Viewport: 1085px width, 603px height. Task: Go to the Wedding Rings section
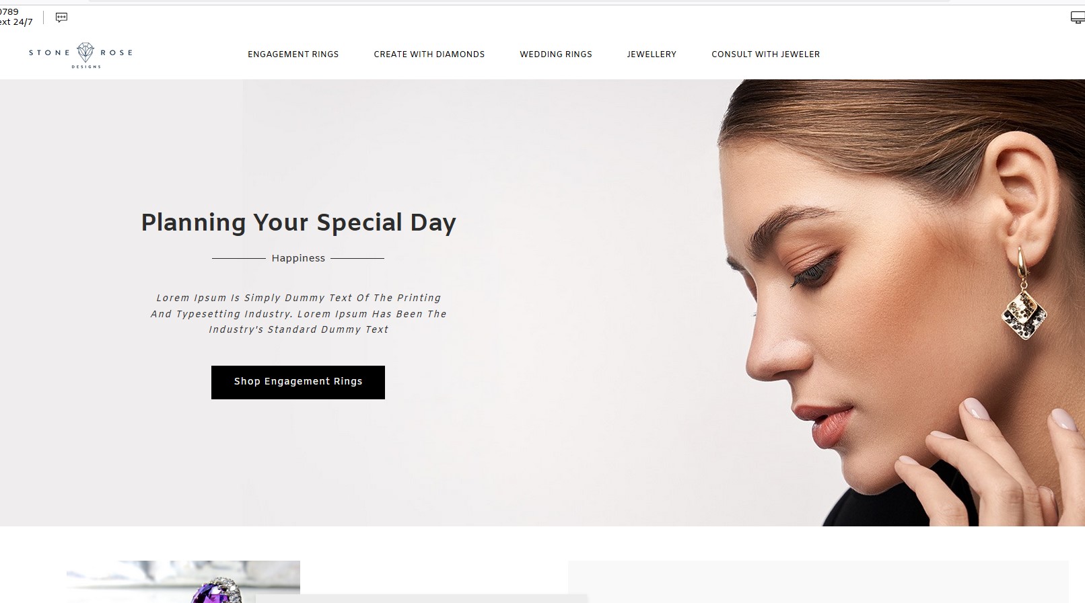[x=555, y=54]
